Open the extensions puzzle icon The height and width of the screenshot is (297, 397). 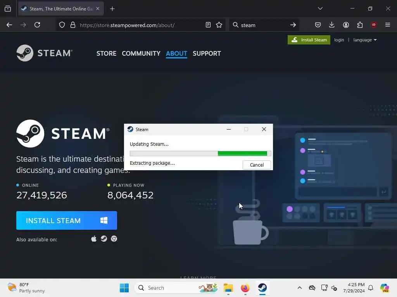360,25
